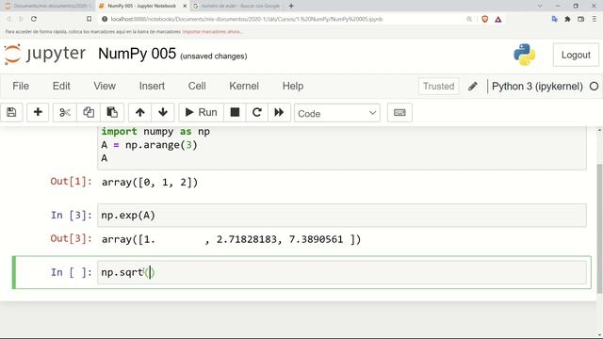Click the import bookmarks now link
The width and height of the screenshot is (603, 339).
[212, 32]
